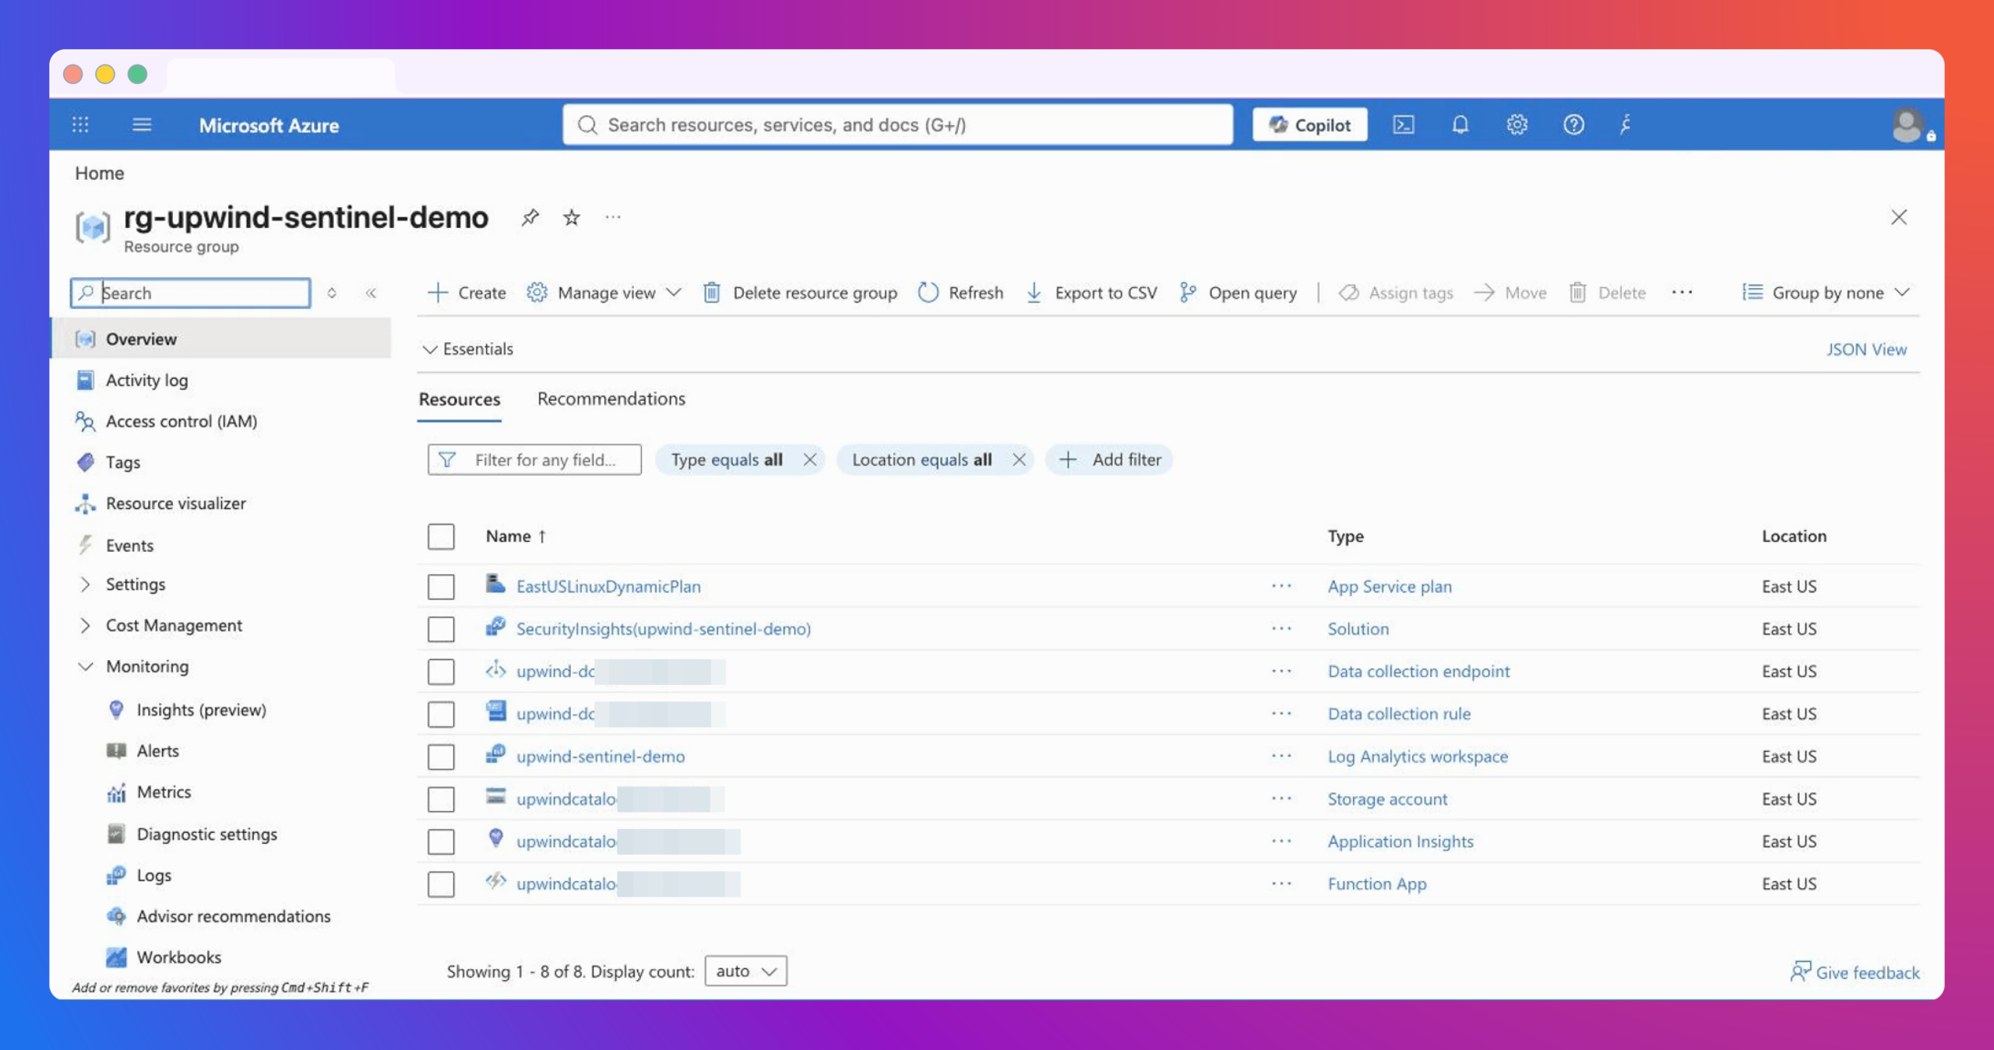The image size is (1994, 1050).
Task: Launch Cloud Shell from the top bar
Action: [1404, 125]
